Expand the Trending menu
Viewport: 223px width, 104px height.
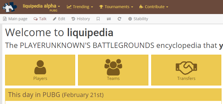pos(80,7)
